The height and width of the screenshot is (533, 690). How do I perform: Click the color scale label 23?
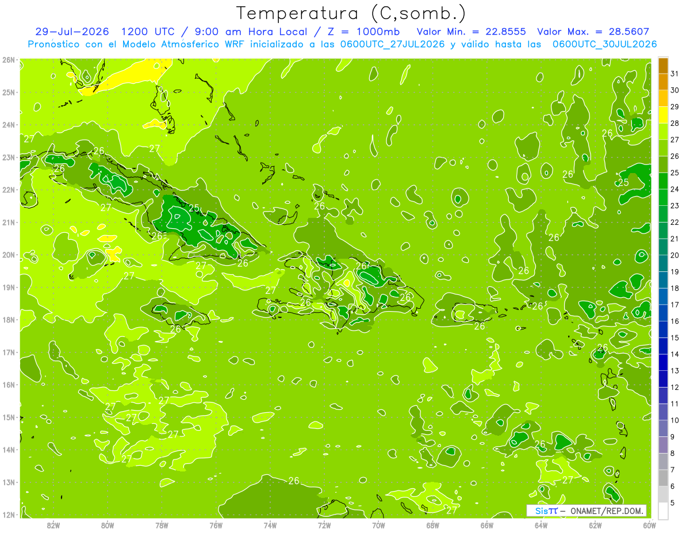pos(674,206)
